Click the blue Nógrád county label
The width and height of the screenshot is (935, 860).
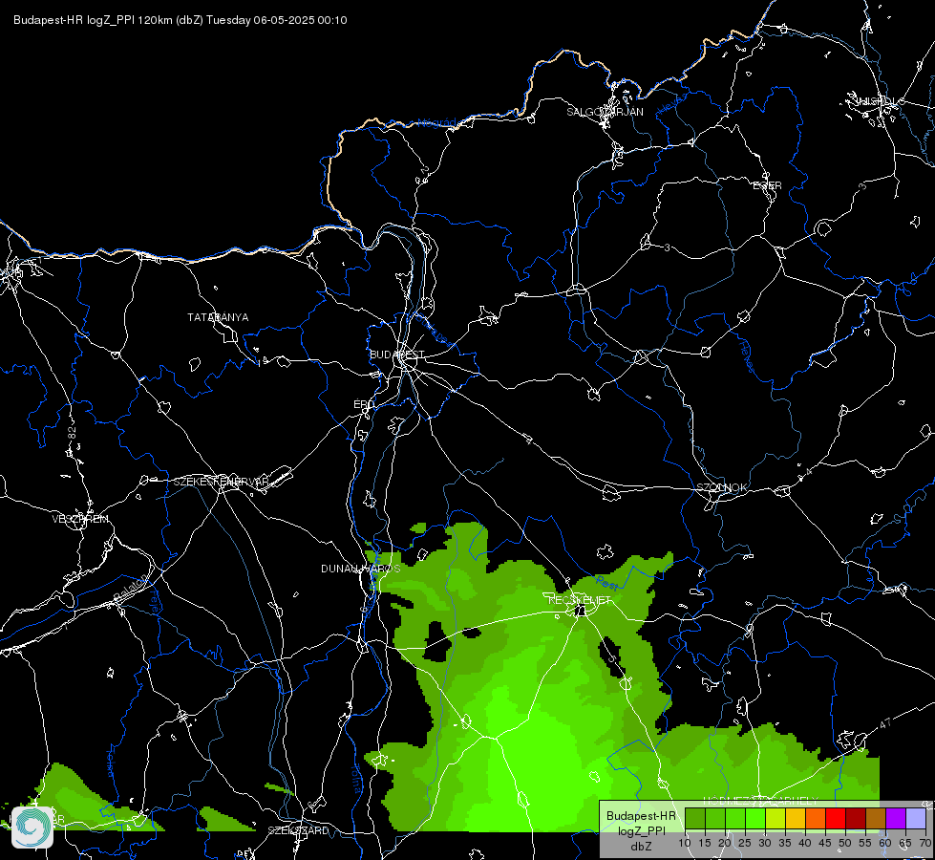(x=436, y=123)
